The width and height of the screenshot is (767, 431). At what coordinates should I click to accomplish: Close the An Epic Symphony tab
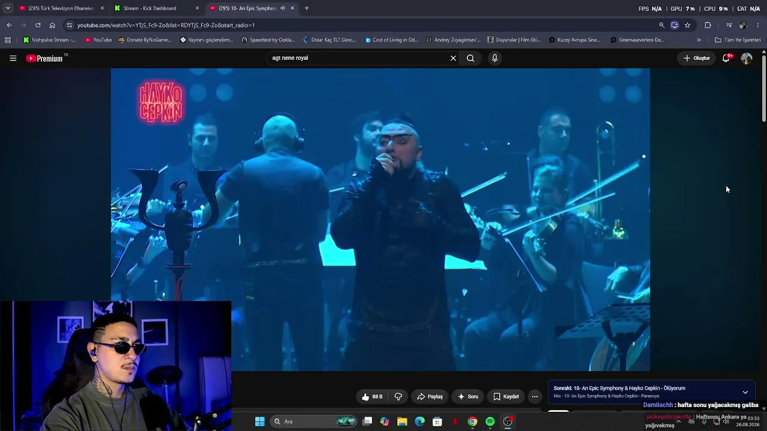coord(292,8)
